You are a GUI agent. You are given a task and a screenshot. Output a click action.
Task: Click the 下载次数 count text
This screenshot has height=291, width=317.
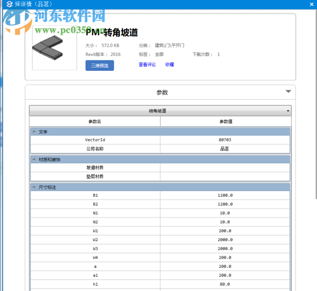[206, 55]
